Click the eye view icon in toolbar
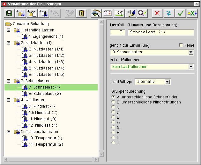The width and height of the screenshot is (201, 165). coord(96,13)
